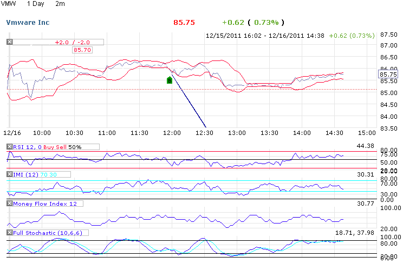Click the 15:00 time axis label

tap(367, 133)
